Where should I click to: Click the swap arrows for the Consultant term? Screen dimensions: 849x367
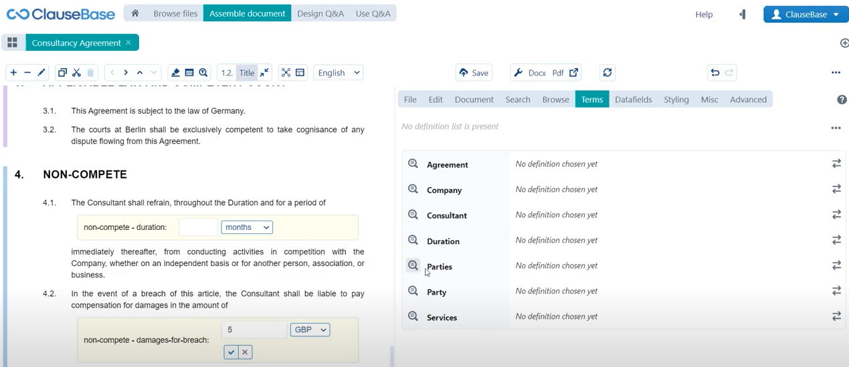coord(836,215)
